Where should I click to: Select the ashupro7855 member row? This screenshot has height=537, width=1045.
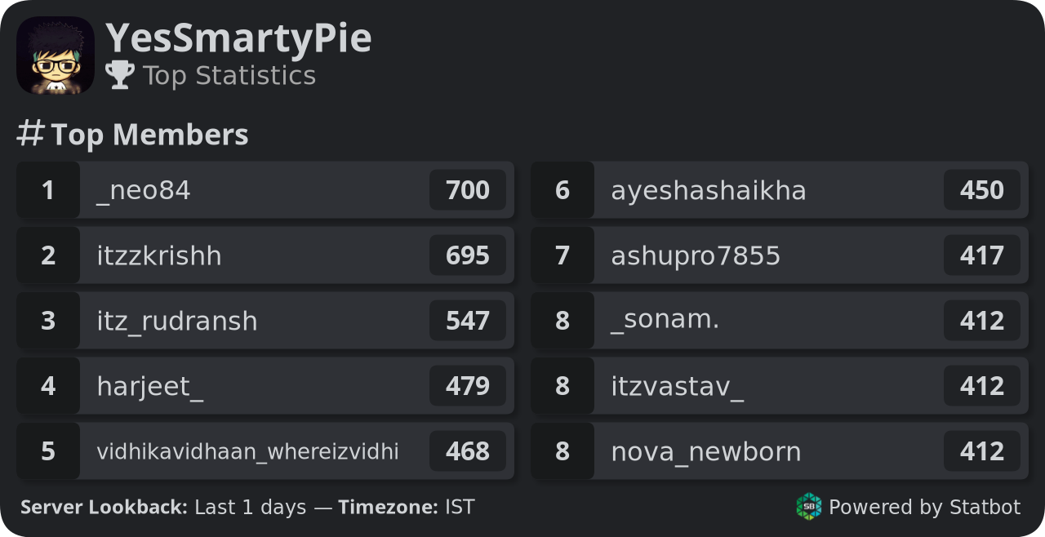coord(780,255)
